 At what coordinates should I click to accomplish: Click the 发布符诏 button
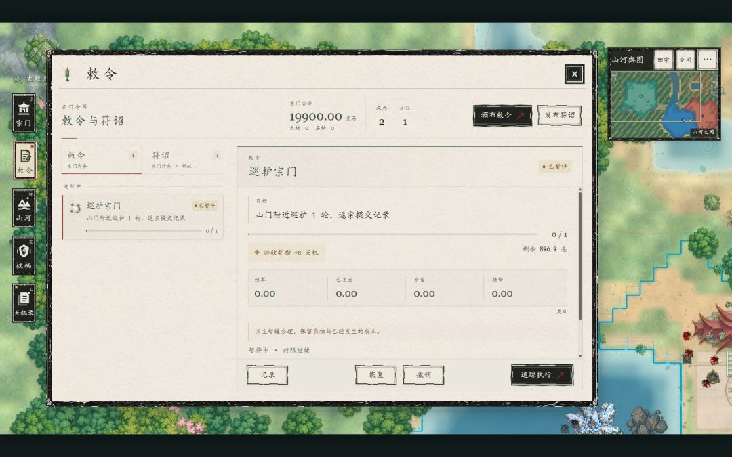coord(559,115)
